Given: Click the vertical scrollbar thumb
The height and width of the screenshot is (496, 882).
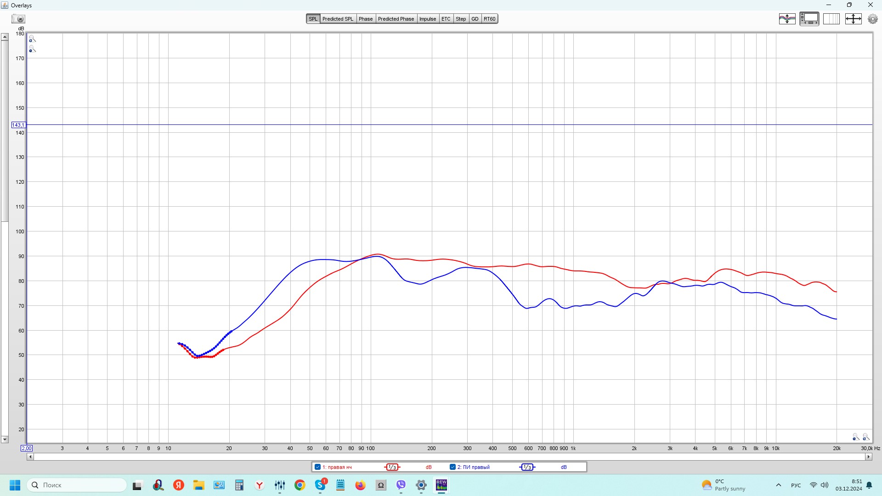Looking at the screenshot, I should click(x=5, y=131).
